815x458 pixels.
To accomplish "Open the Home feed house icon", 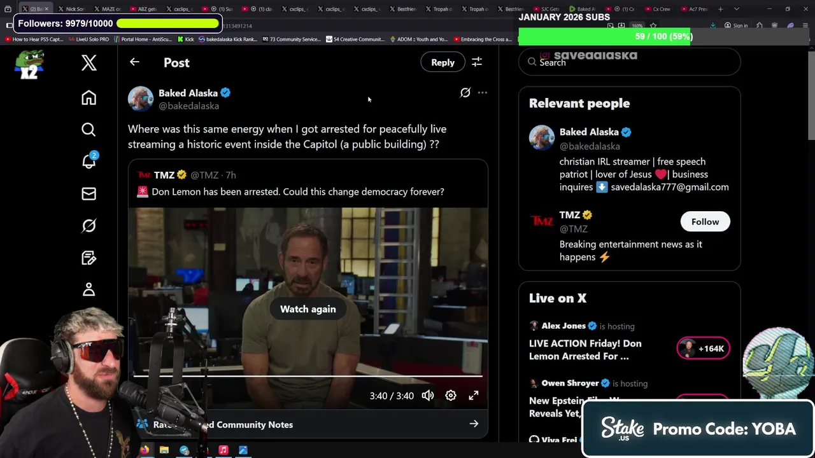I will coord(89,97).
